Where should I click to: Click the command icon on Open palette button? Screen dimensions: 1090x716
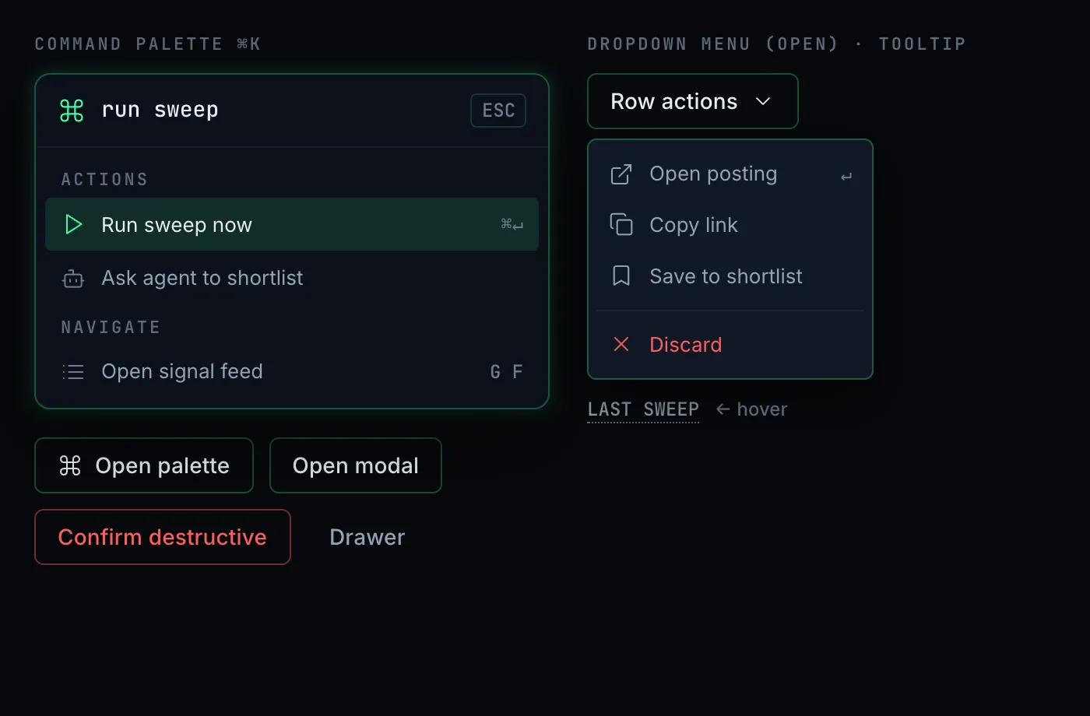tap(70, 465)
